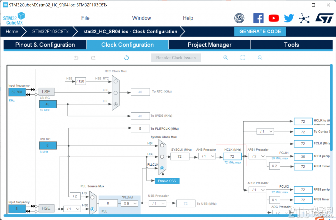This screenshot has height=220, width=336.
Task: Click the STM32CubeMX logo
Action: [x=14, y=18]
